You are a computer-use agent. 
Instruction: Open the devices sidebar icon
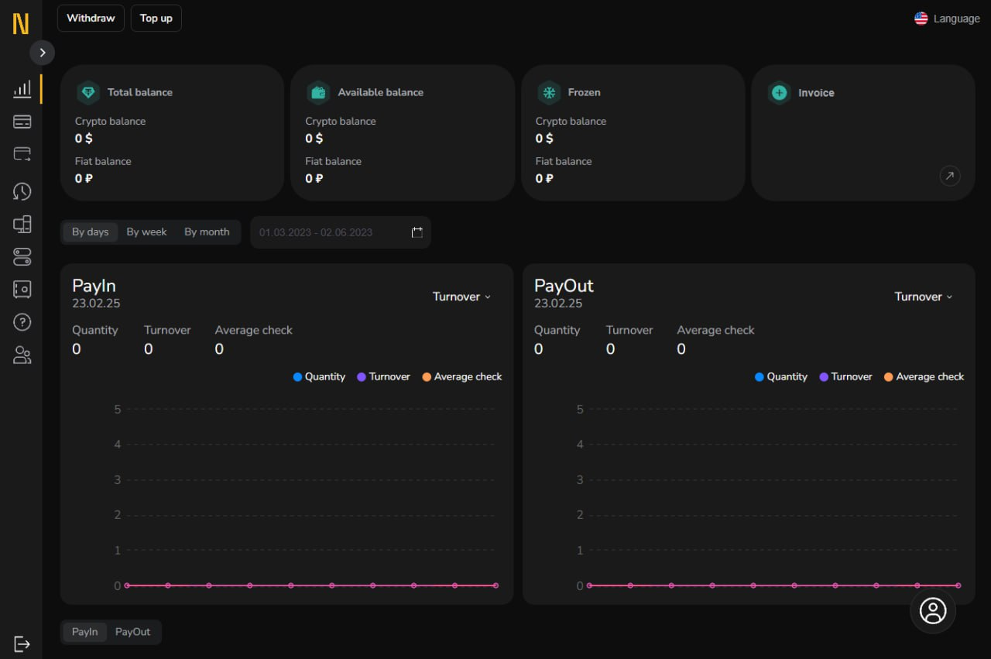coord(22,225)
